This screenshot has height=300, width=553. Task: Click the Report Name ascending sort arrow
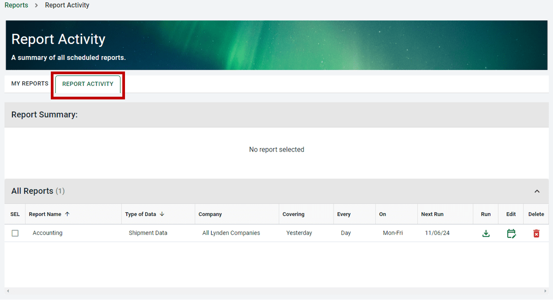[67, 214]
